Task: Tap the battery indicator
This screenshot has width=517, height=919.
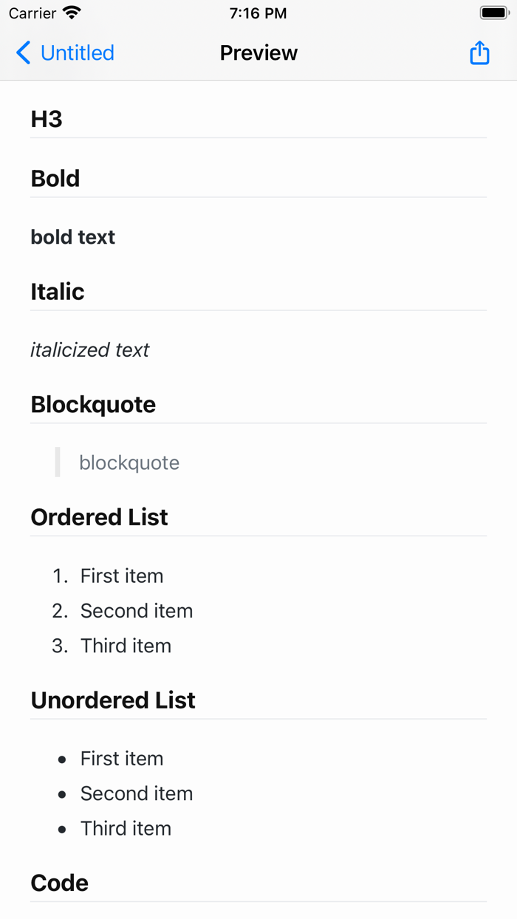Action: (x=493, y=13)
